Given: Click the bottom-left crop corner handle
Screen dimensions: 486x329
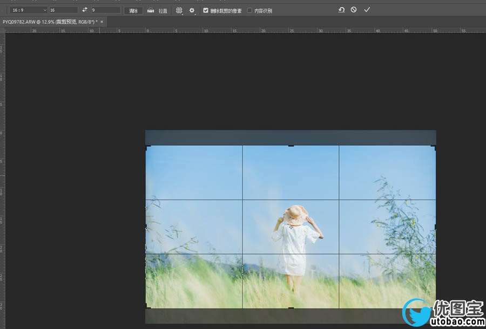Looking at the screenshot, I should click(147, 306).
